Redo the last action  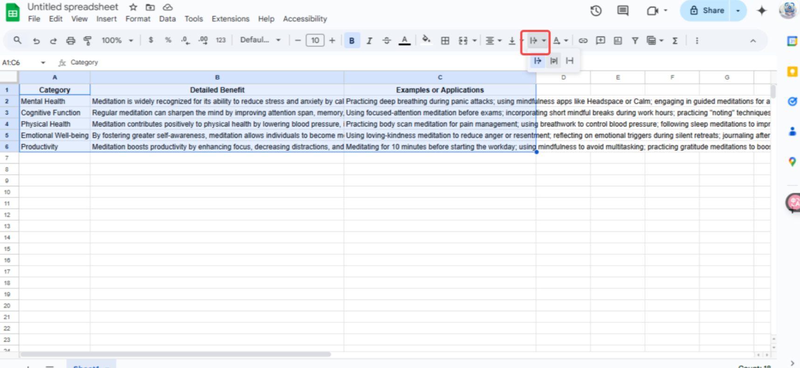coord(53,41)
